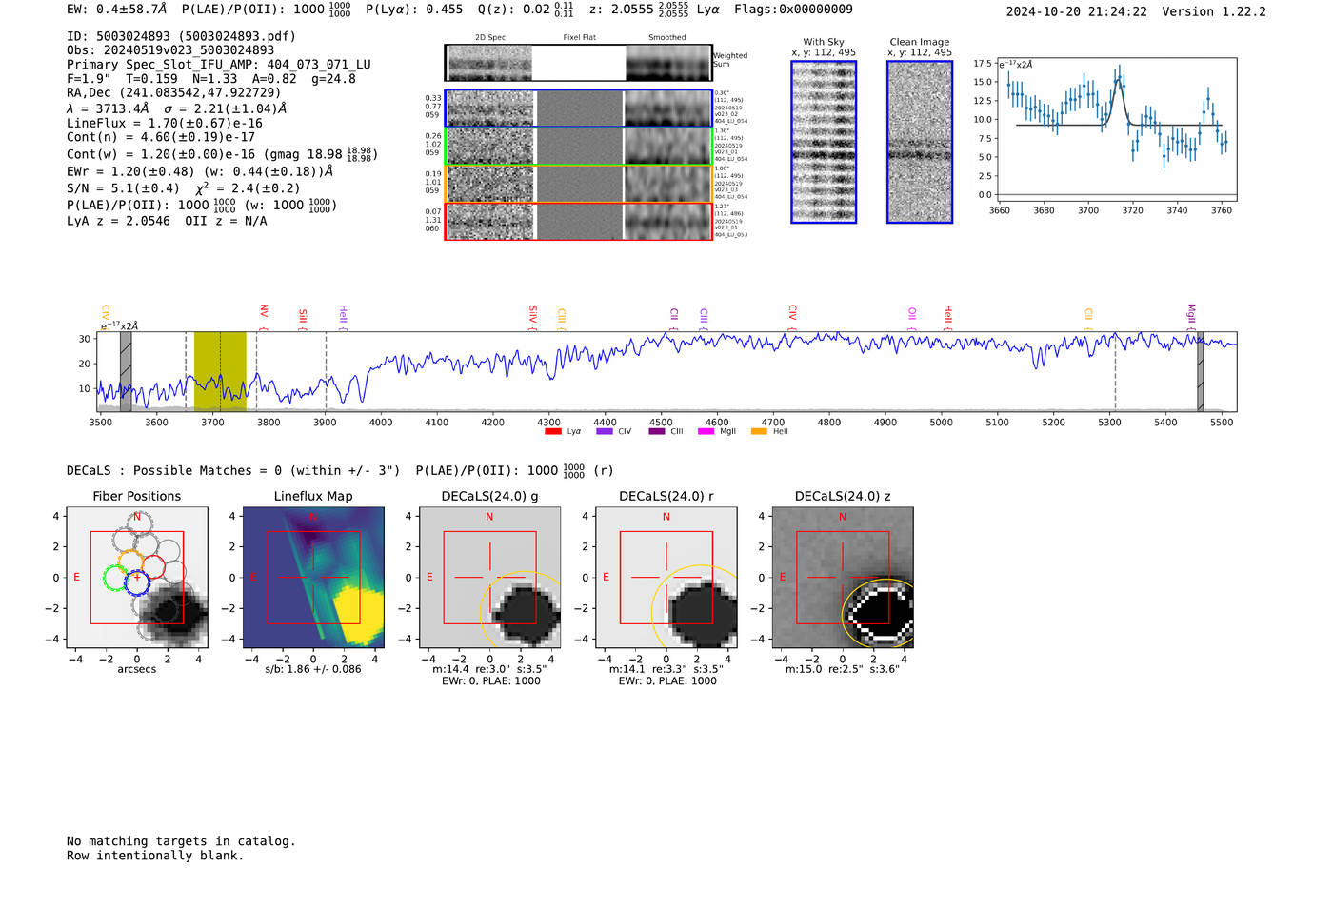
Task: Click the yellow highlighted region in the spectrum
Action: point(220,371)
